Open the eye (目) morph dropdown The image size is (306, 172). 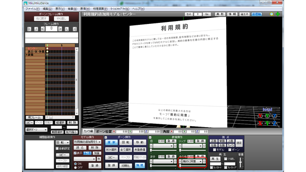pos(163,146)
